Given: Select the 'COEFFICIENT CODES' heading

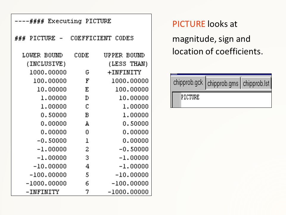Looking at the screenshot, I should click(x=102, y=38).
